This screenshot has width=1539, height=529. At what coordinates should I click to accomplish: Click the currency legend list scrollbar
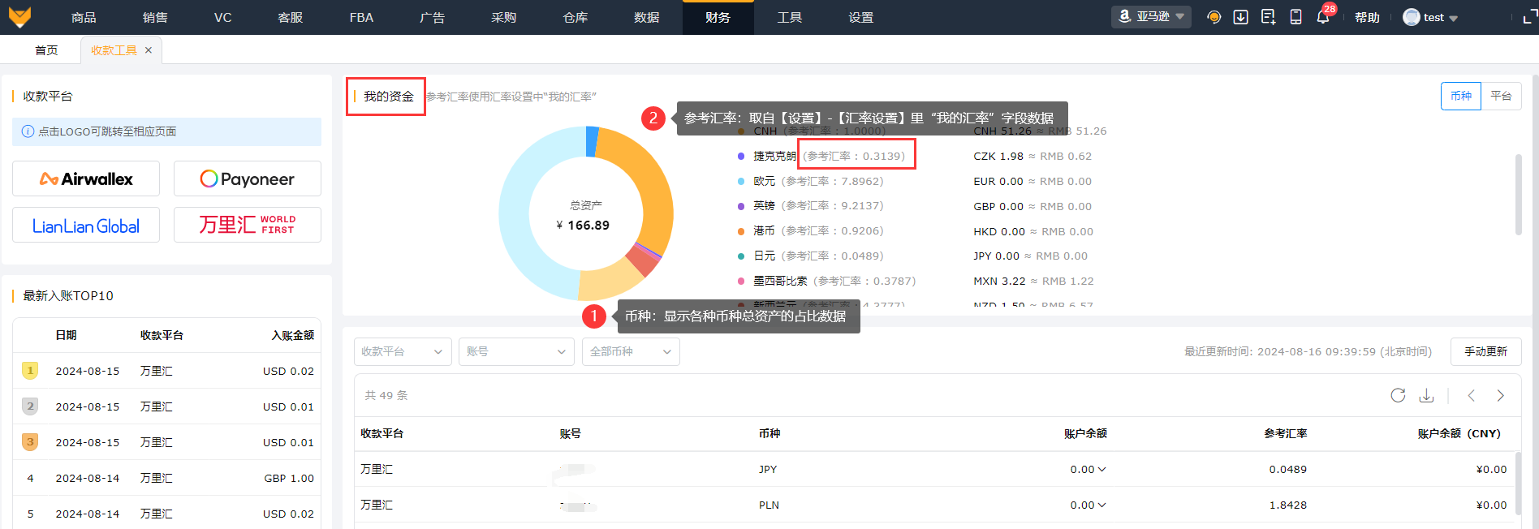tap(1518, 195)
